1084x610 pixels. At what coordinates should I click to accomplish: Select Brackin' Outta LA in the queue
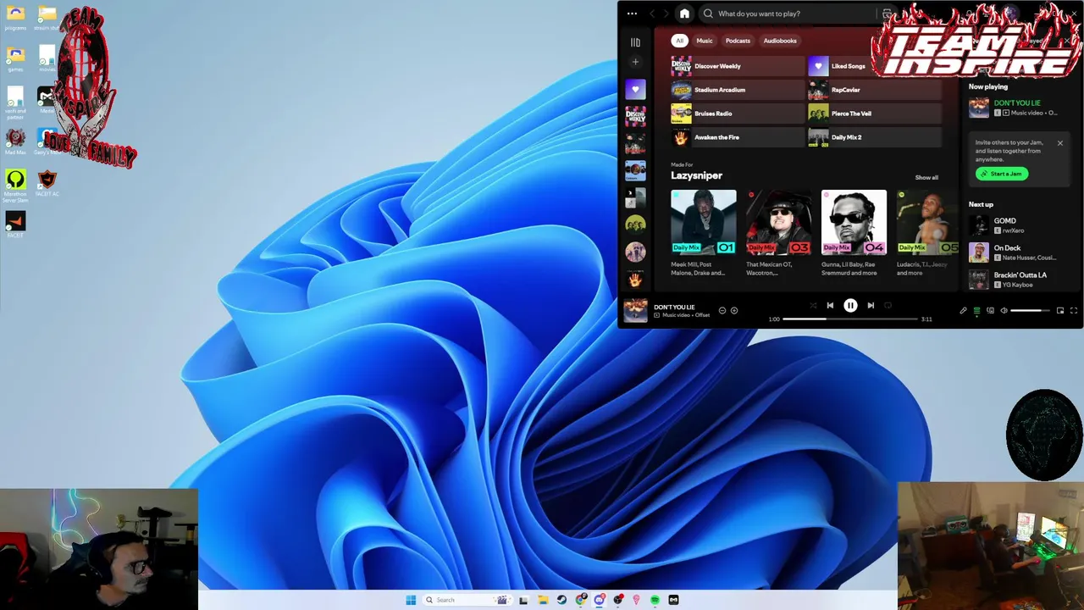pos(1021,280)
